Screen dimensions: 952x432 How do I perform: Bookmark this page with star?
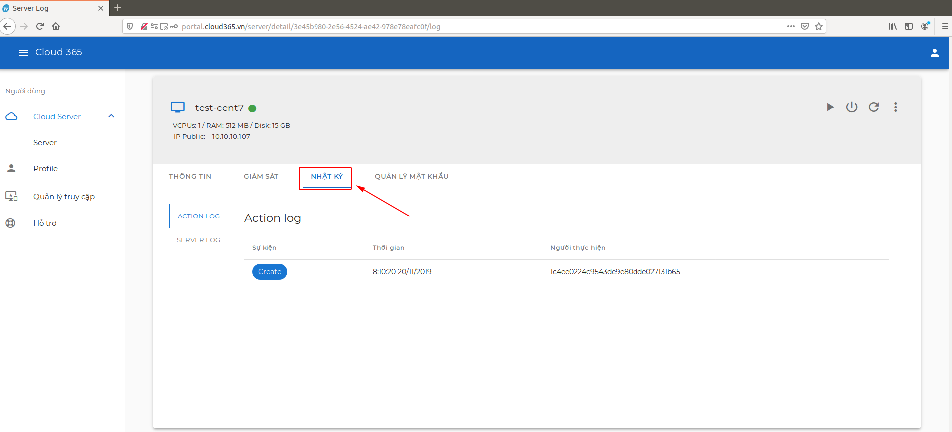coord(819,26)
